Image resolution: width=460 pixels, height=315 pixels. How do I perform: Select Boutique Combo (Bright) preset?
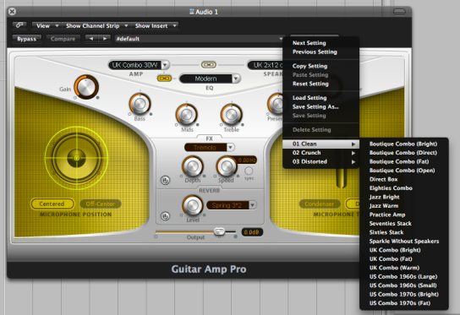(403, 144)
